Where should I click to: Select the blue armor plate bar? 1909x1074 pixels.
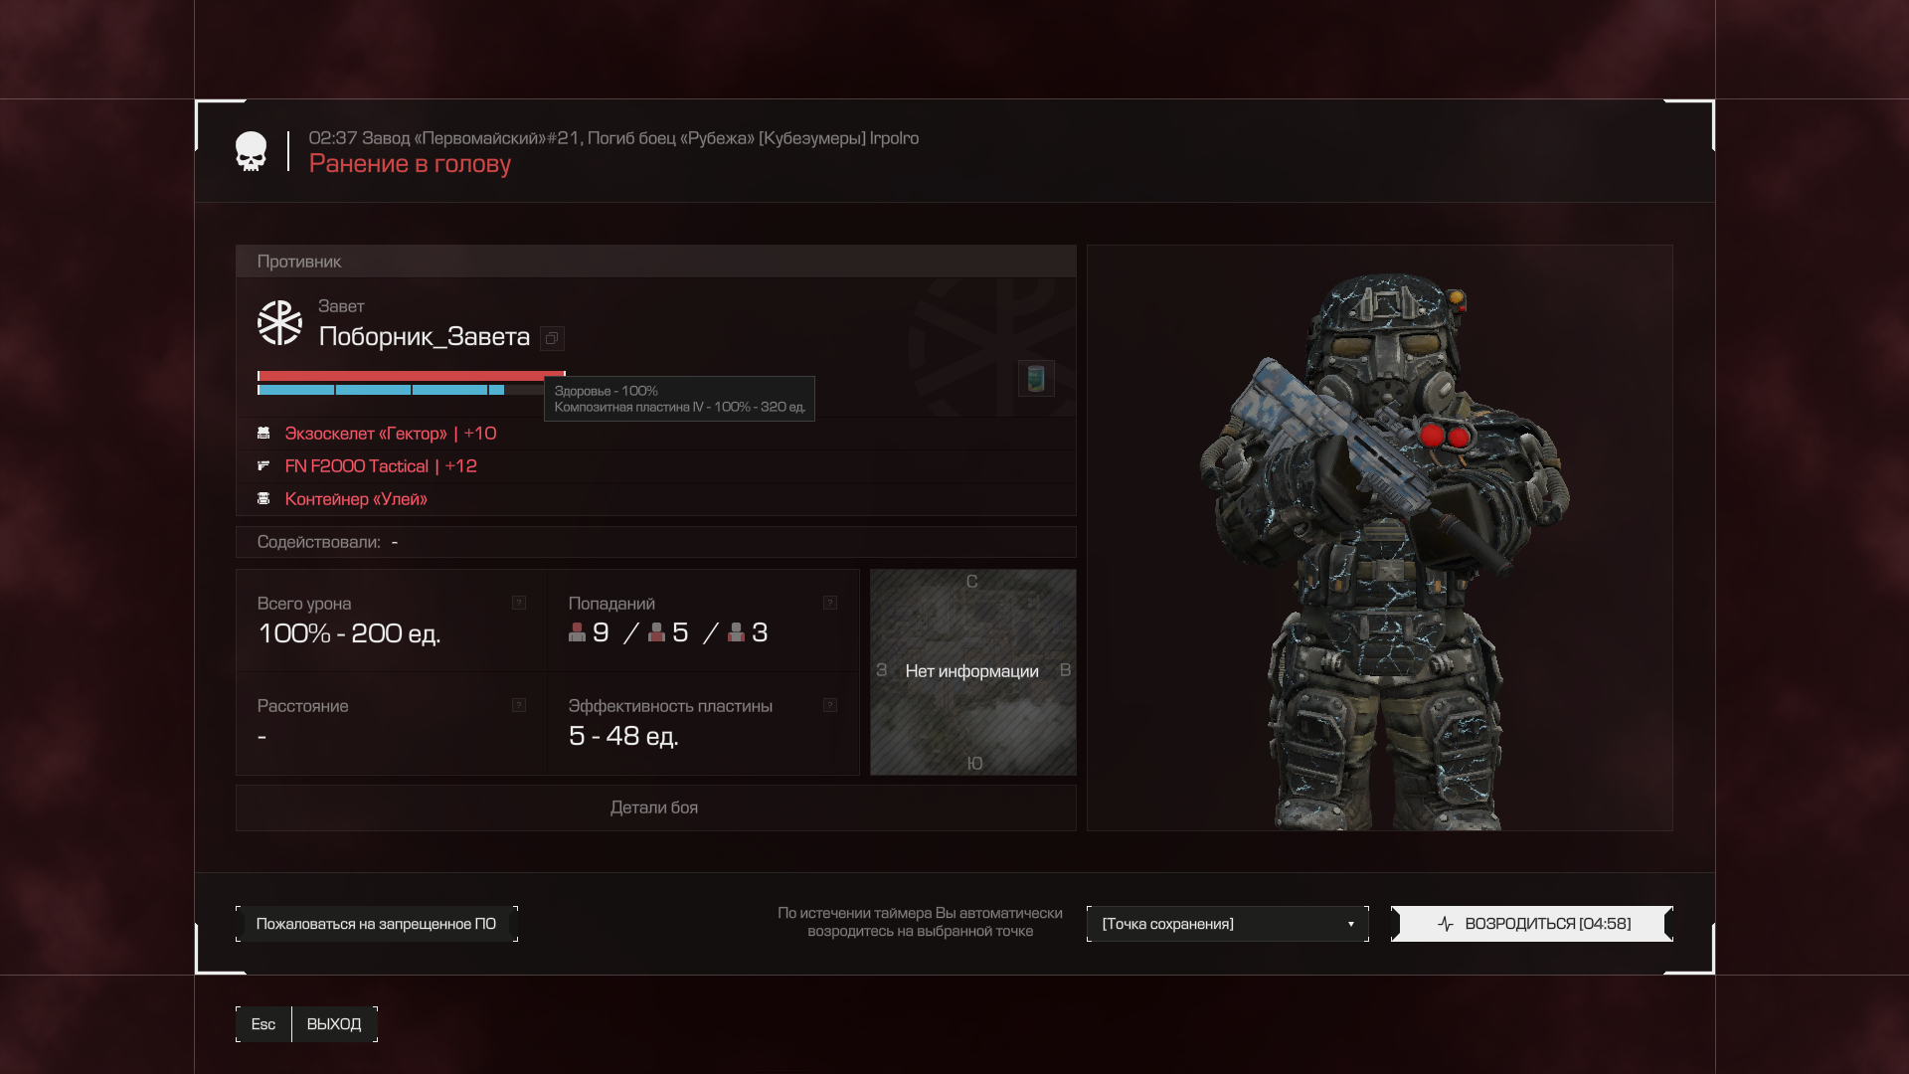(x=381, y=390)
